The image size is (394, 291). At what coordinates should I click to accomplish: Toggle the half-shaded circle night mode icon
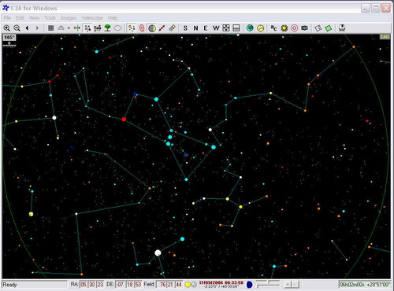pyautogui.click(x=152, y=28)
